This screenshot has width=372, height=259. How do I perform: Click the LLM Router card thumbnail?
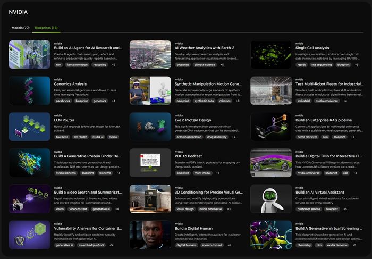pyautogui.click(x=29, y=127)
